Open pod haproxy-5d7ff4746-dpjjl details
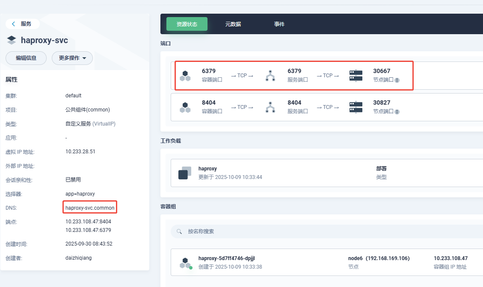 click(229, 258)
